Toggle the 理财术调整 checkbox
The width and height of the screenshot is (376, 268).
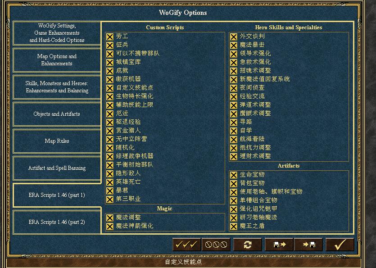coord(234,156)
